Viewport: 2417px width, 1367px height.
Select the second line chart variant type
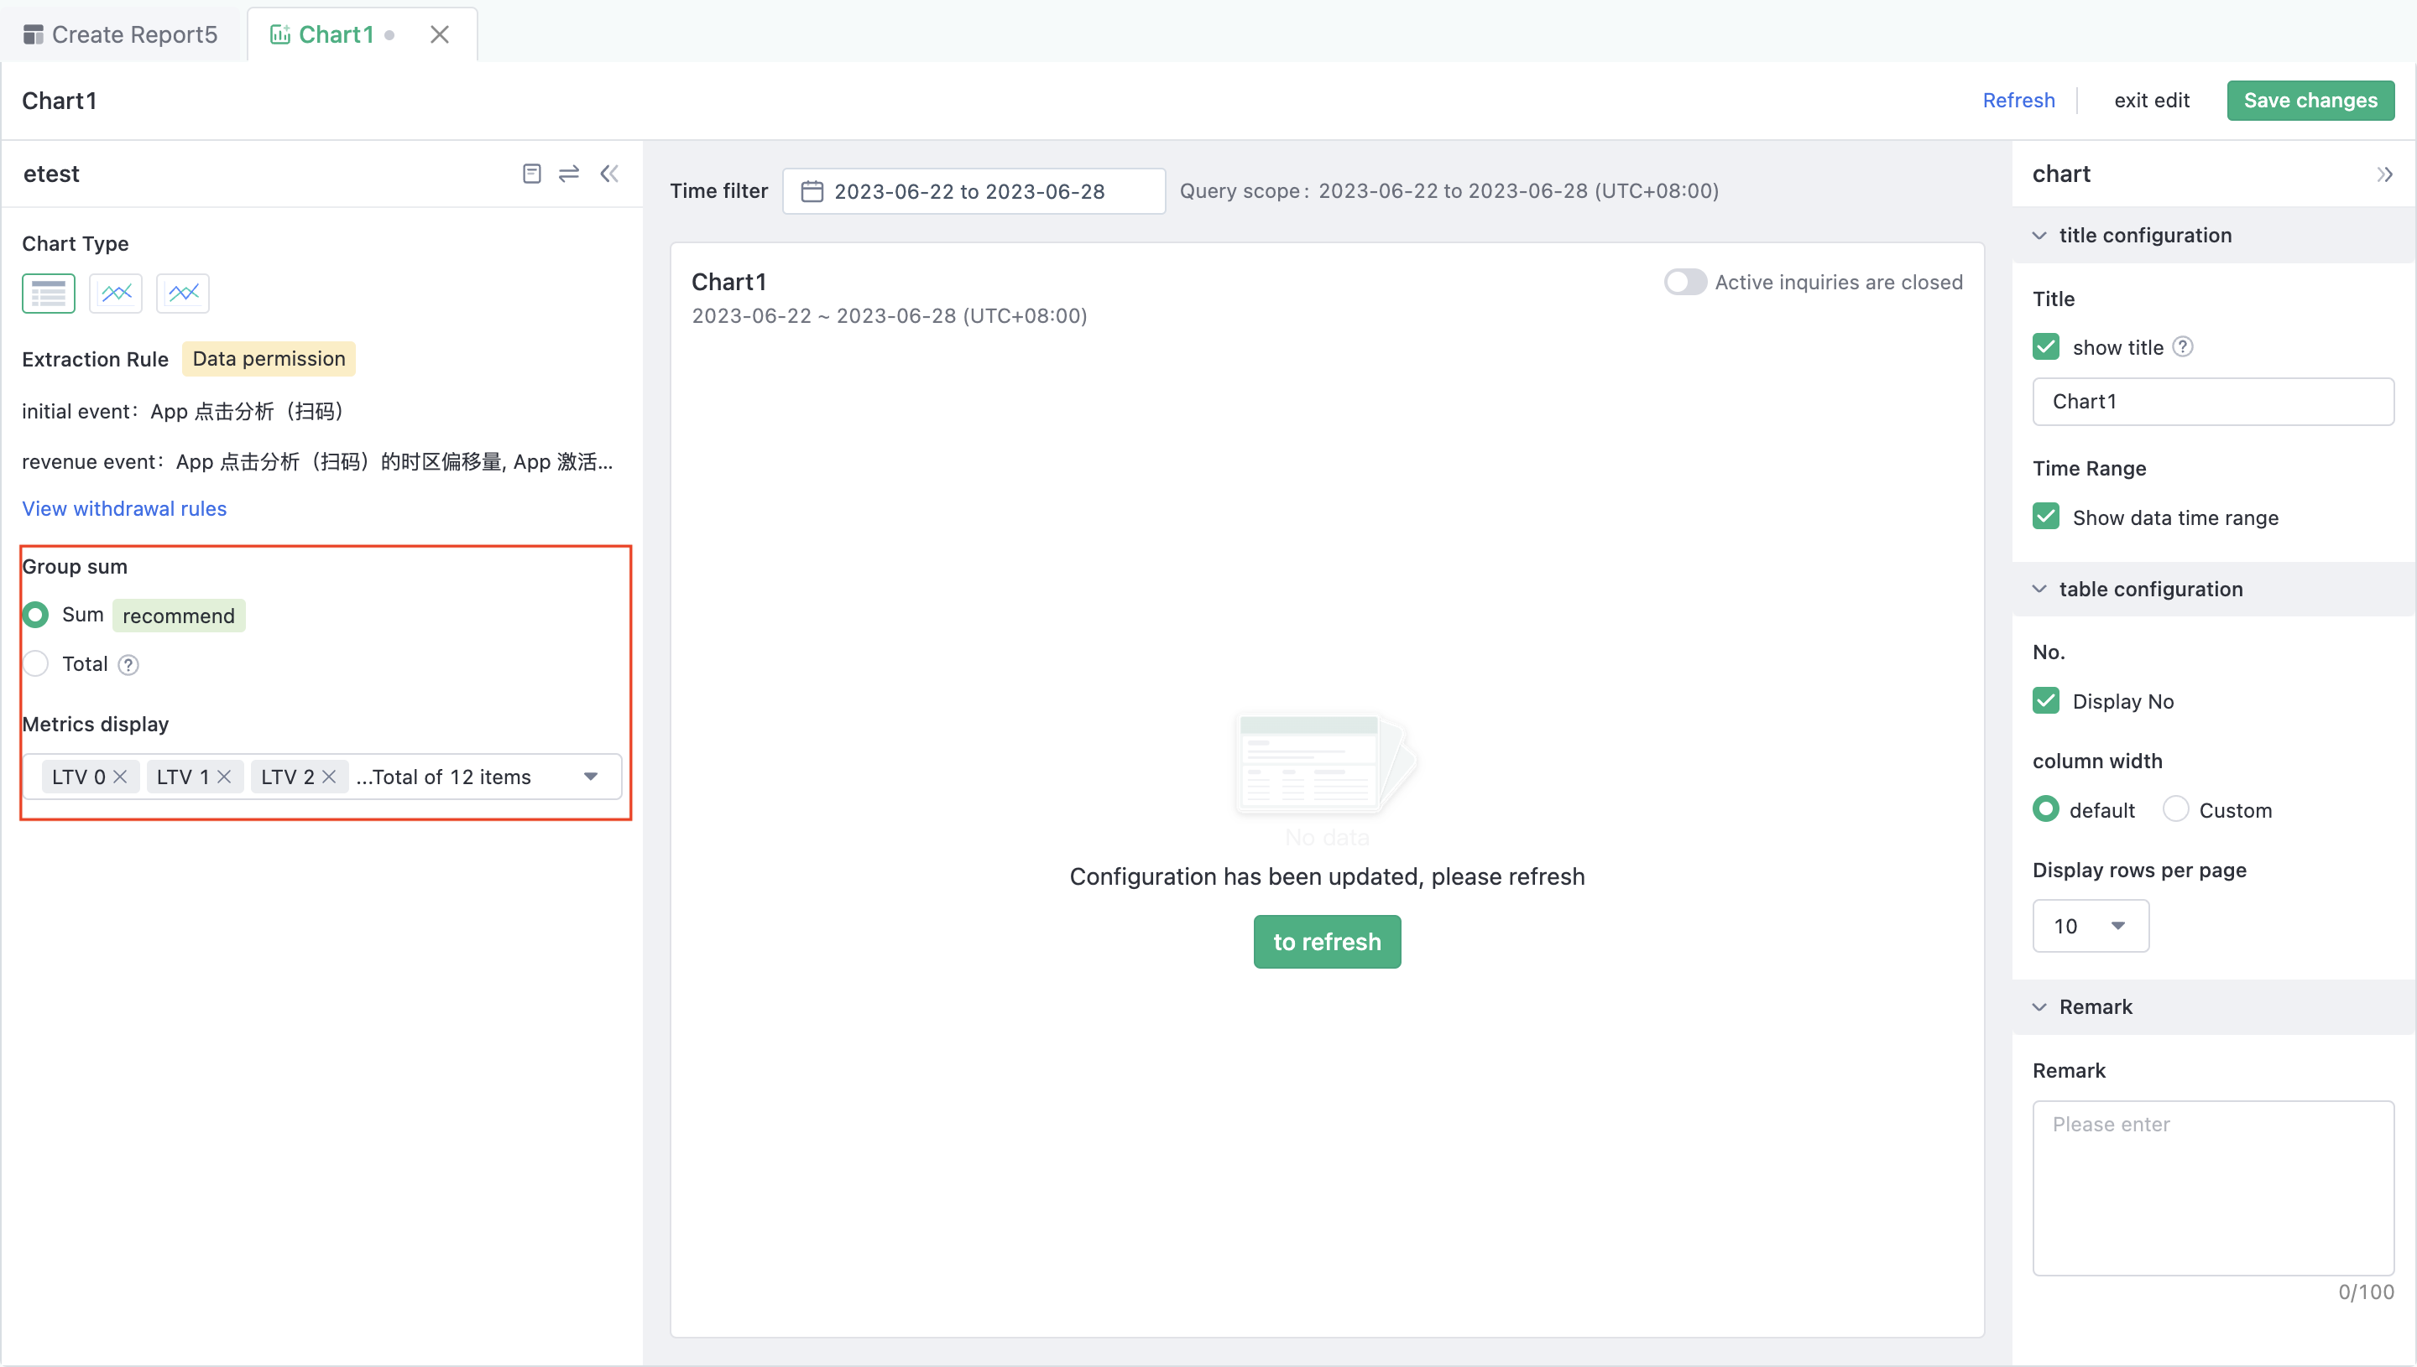(182, 293)
